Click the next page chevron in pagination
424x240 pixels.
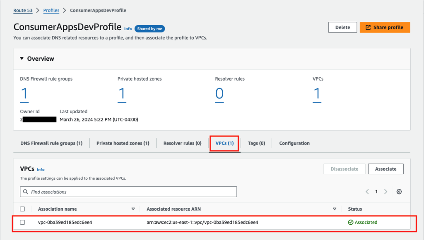tap(385, 192)
